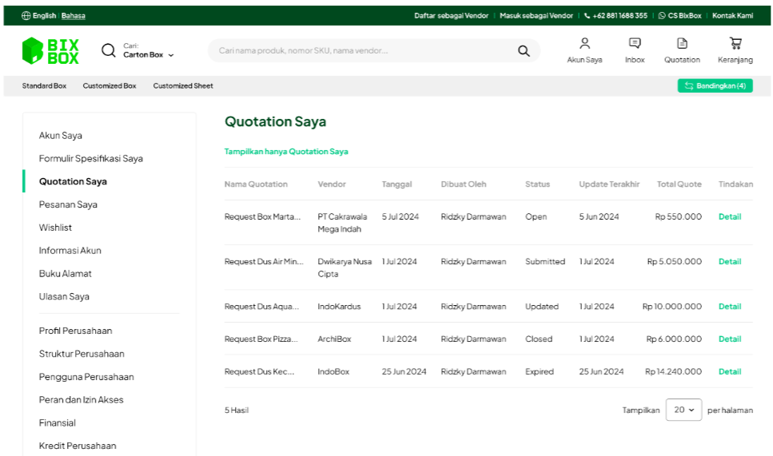Image resolution: width=773 pixels, height=456 pixels.
Task: Click the phone number +62 881 1688 355
Action: pos(616,16)
